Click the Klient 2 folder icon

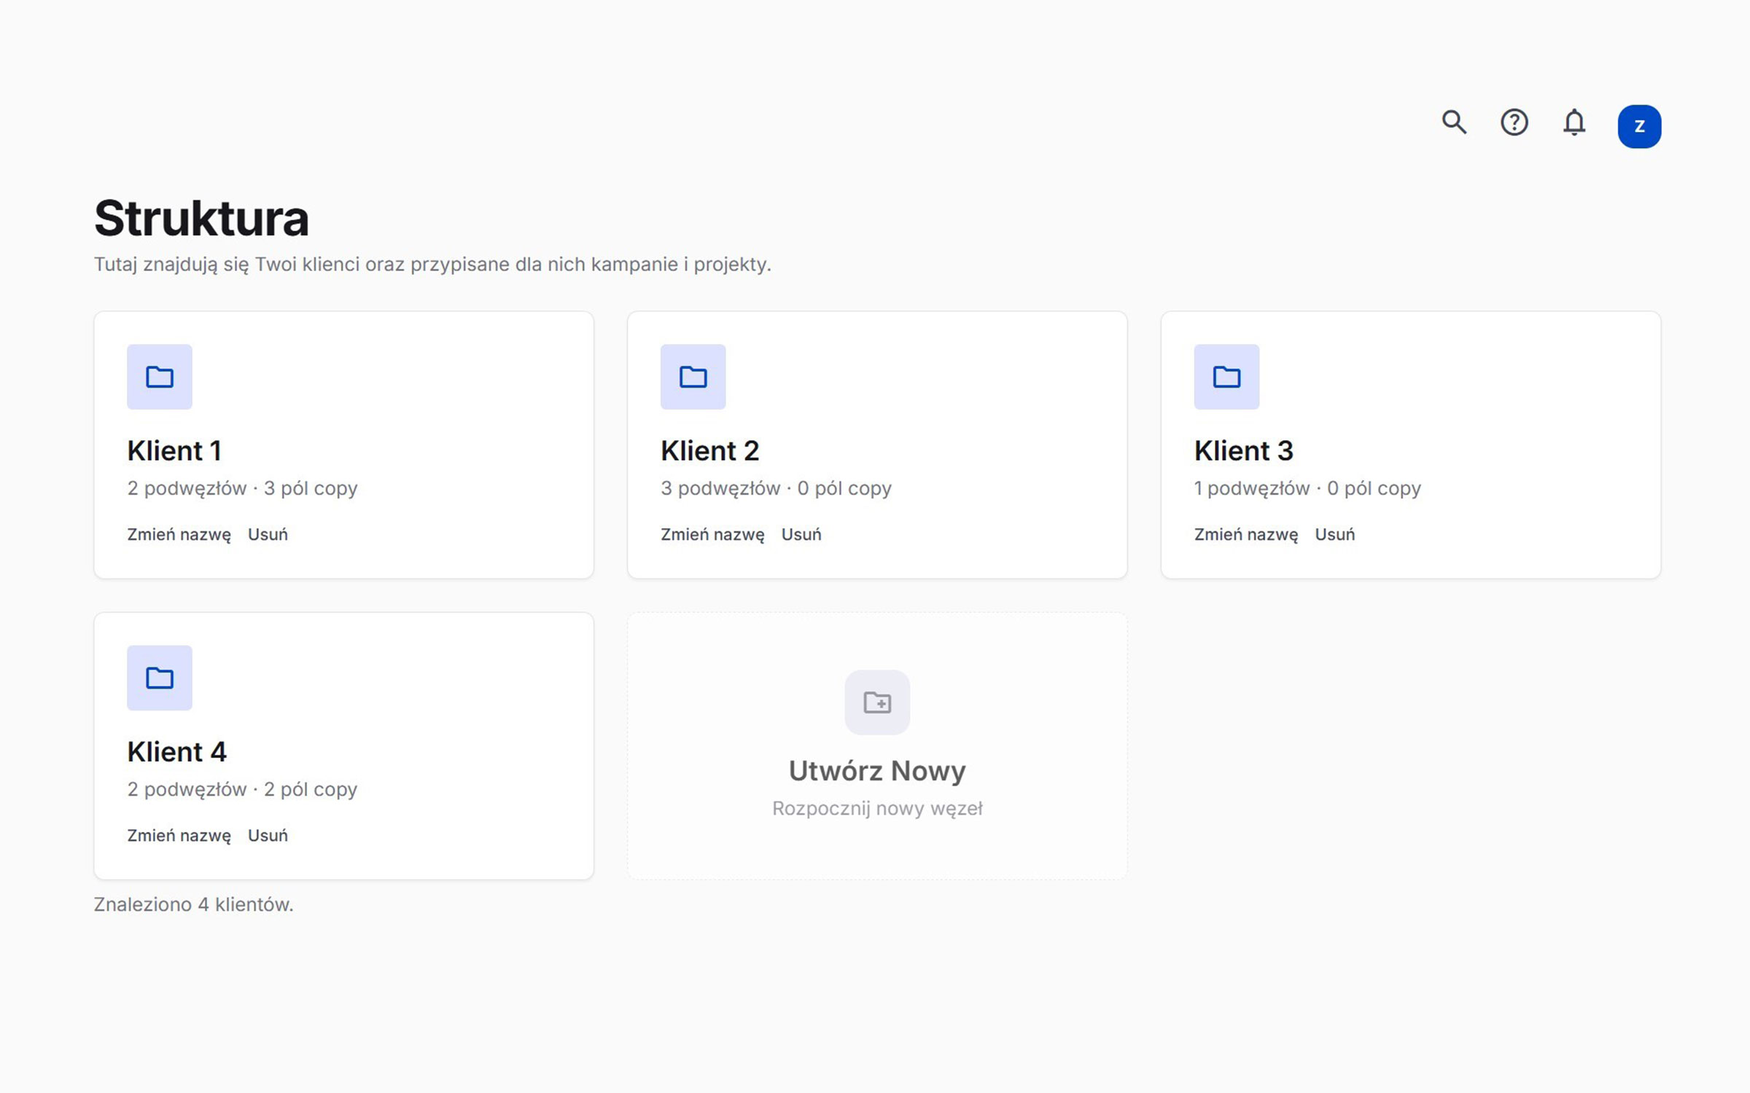693,377
